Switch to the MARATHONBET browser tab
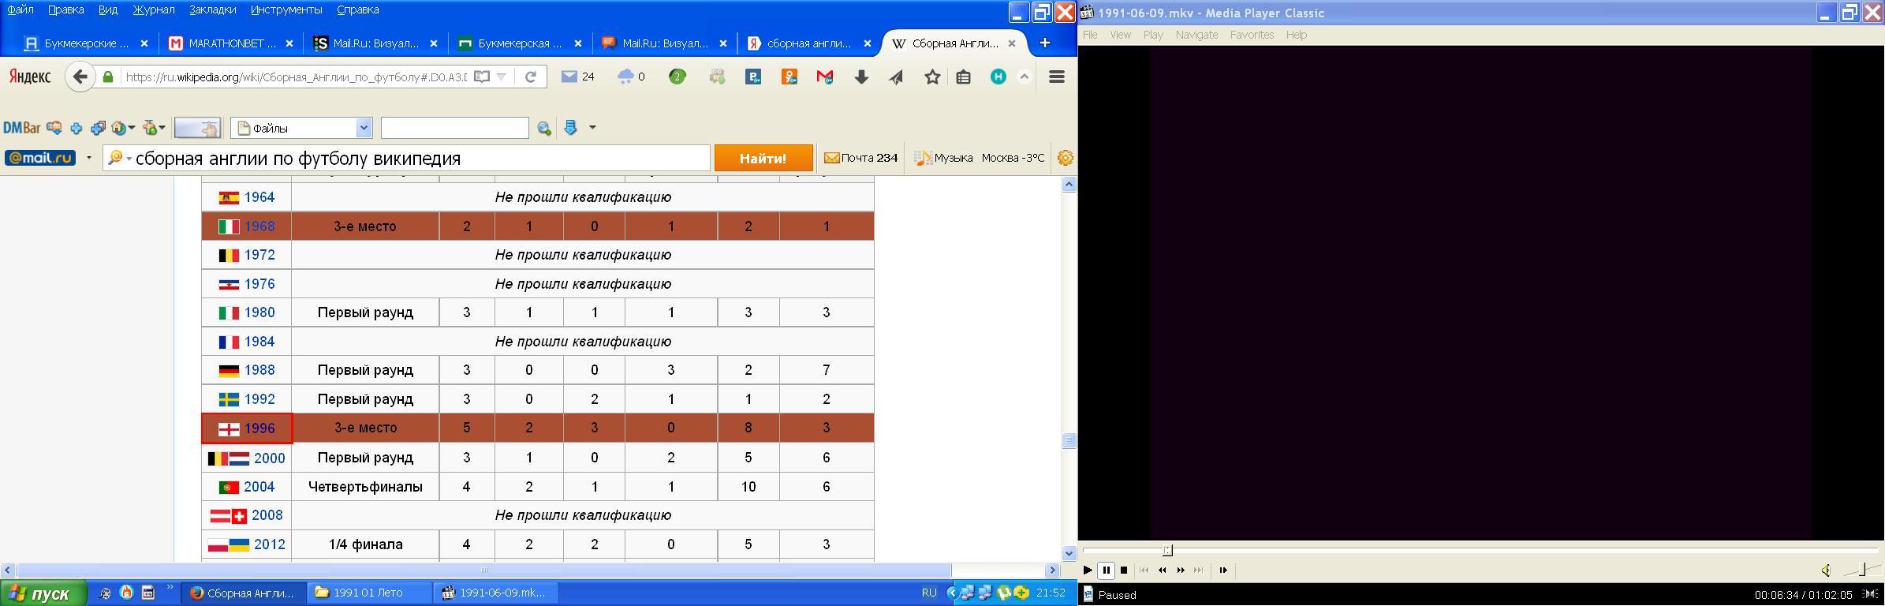The image size is (1885, 606). tap(230, 43)
